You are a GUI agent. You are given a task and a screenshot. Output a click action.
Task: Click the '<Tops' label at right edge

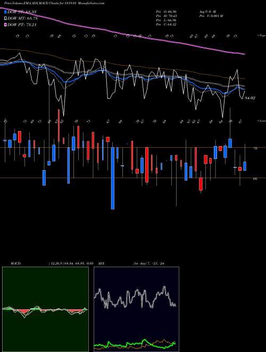tap(261, 36)
